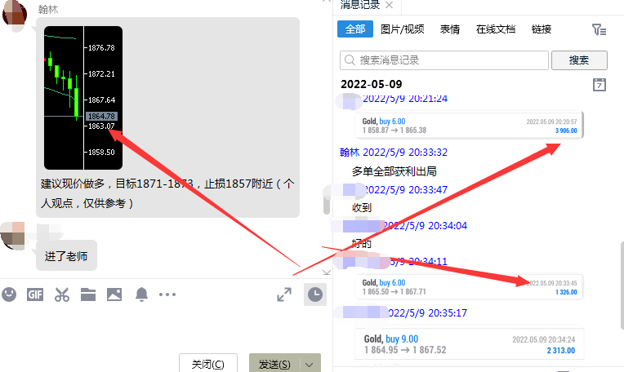Toggle message history with the clock icon
Viewport: 624px width, 372px height.
(315, 294)
